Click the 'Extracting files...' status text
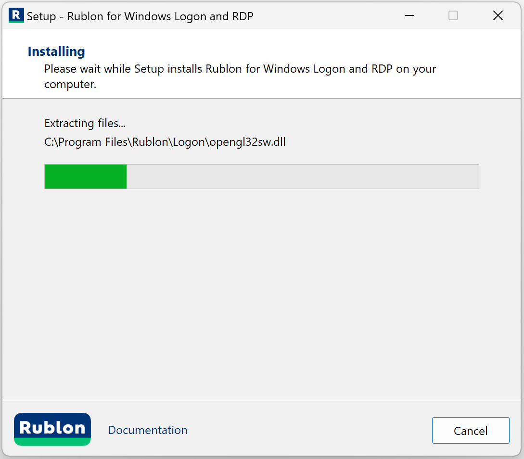 point(85,123)
